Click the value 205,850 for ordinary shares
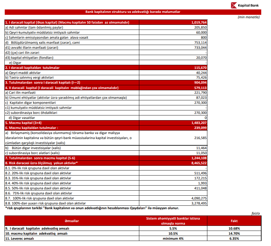The image size is (271, 246). coord(200,27)
